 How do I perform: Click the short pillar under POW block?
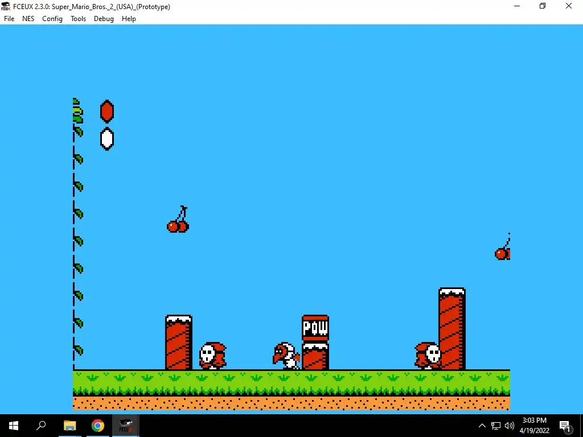pyautogui.click(x=315, y=356)
